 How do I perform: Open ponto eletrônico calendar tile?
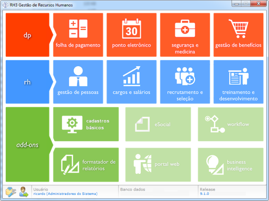[131, 35]
